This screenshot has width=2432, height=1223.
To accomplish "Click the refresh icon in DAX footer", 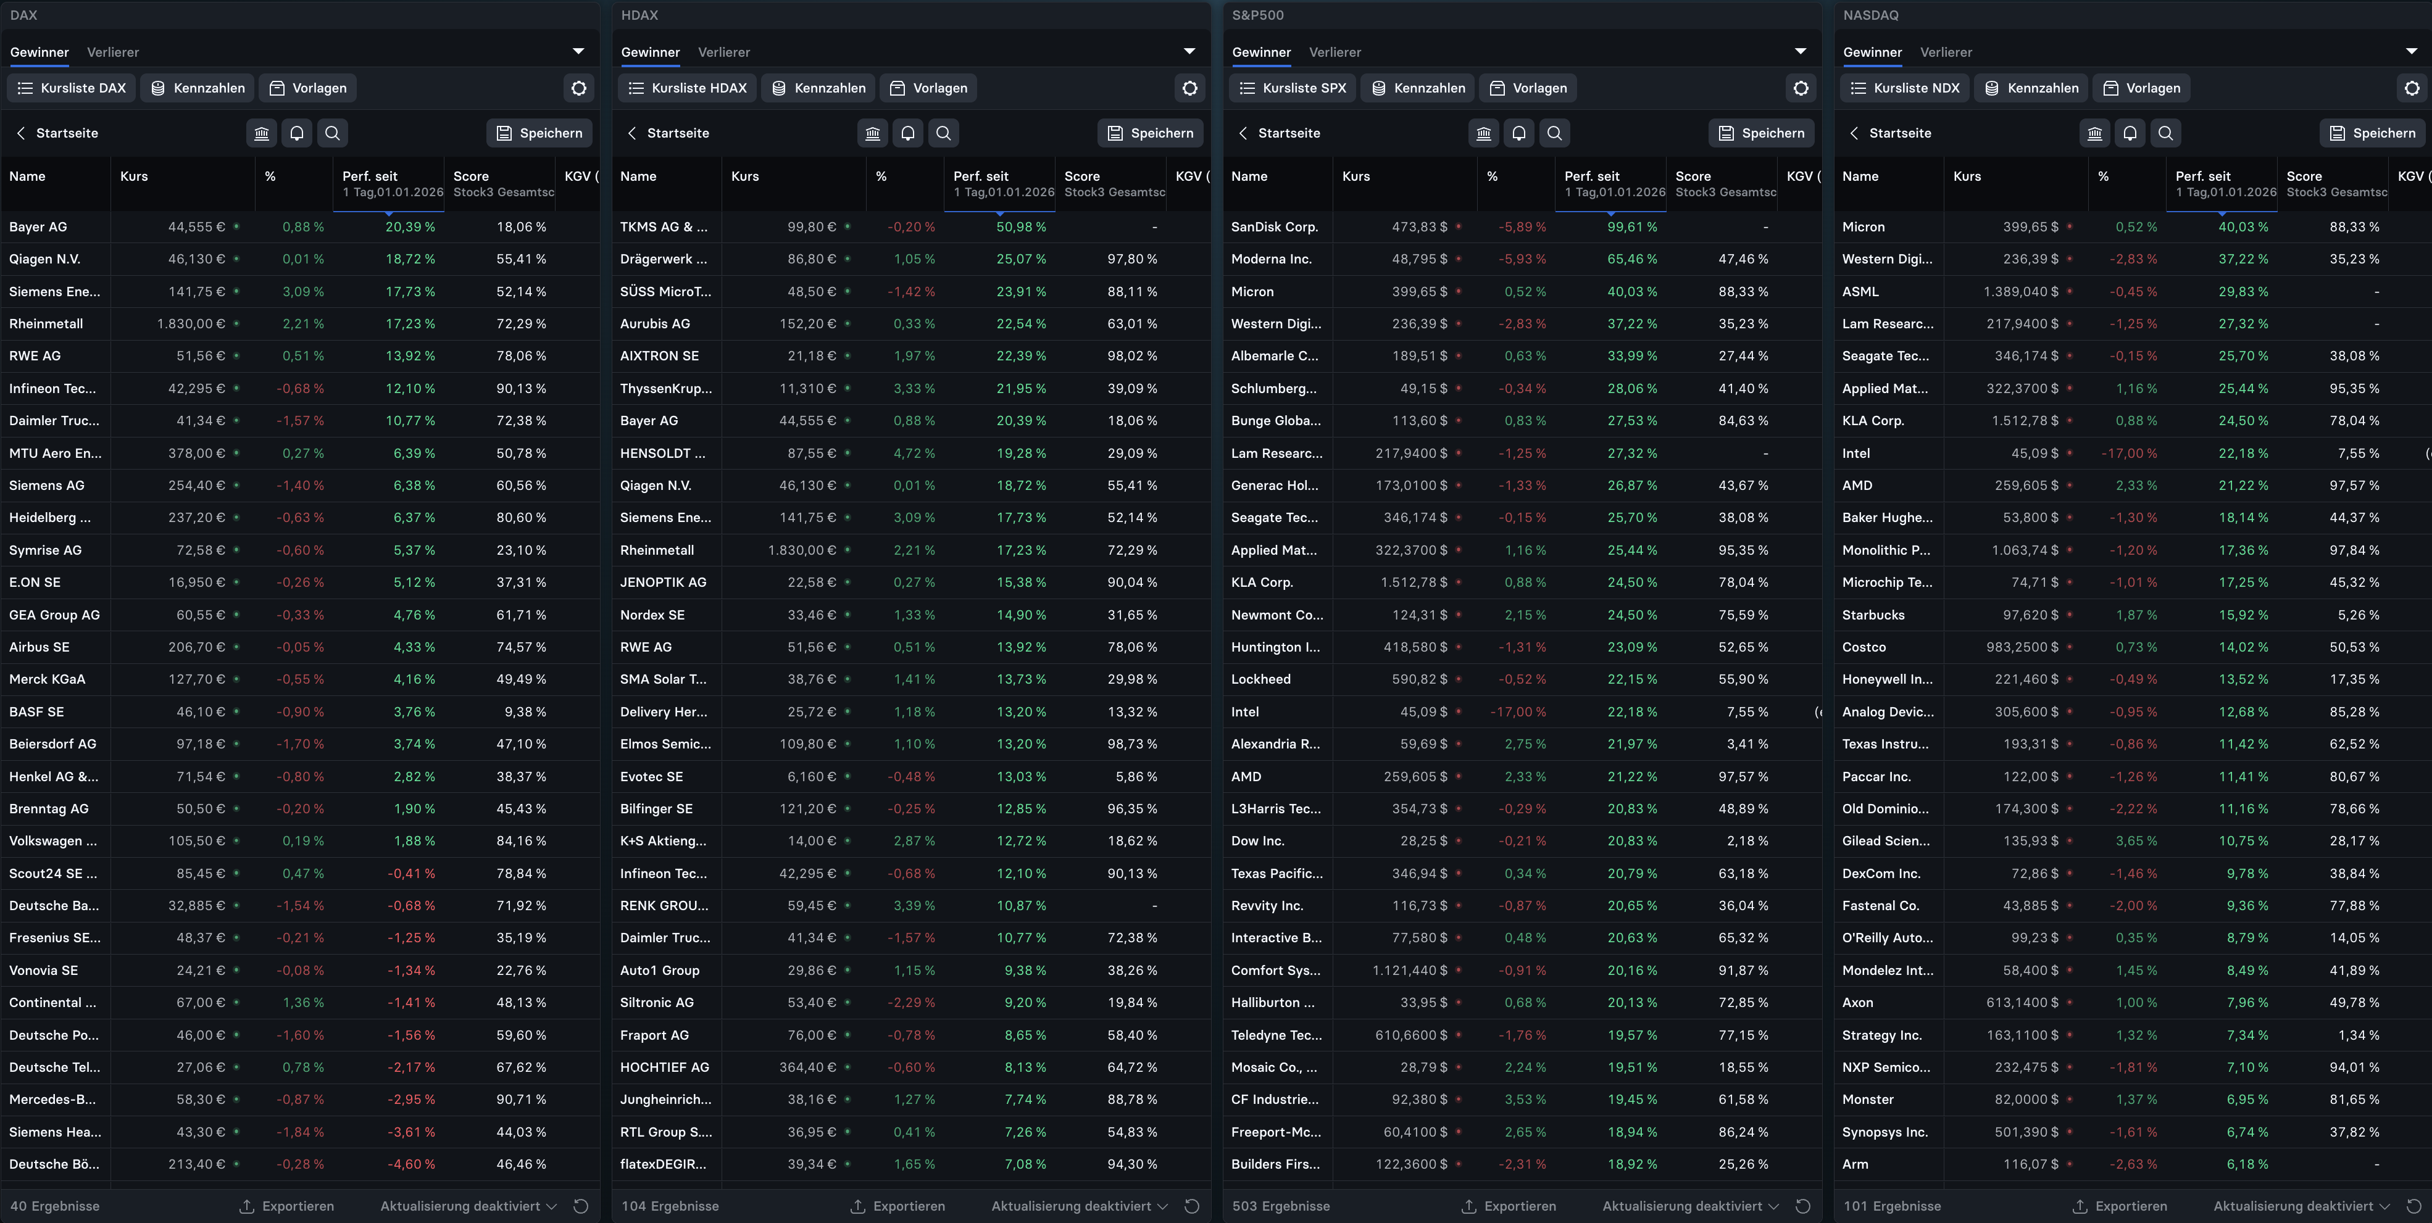I will 581,1206.
